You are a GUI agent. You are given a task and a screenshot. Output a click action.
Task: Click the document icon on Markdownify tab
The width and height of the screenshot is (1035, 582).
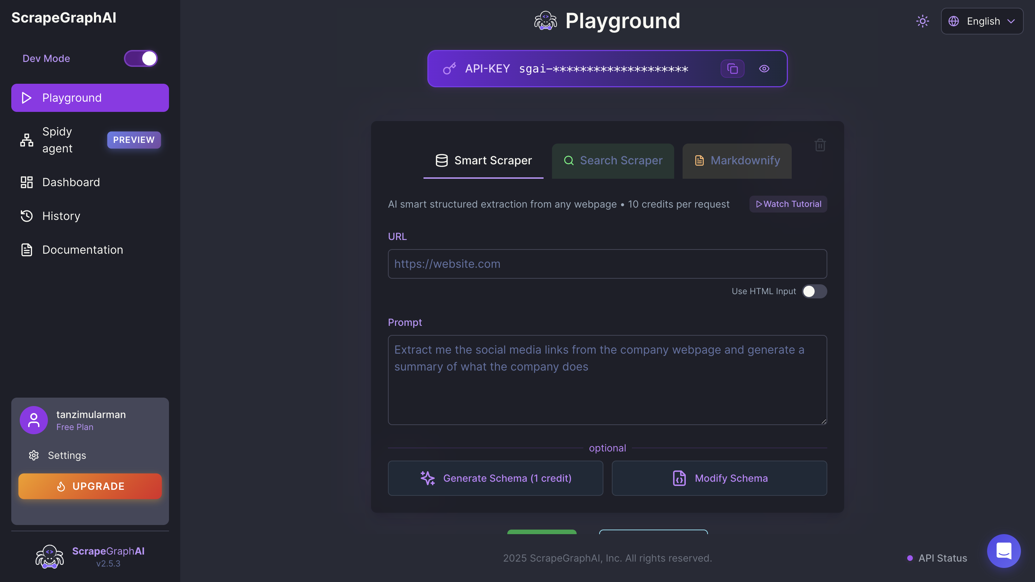pyautogui.click(x=699, y=161)
